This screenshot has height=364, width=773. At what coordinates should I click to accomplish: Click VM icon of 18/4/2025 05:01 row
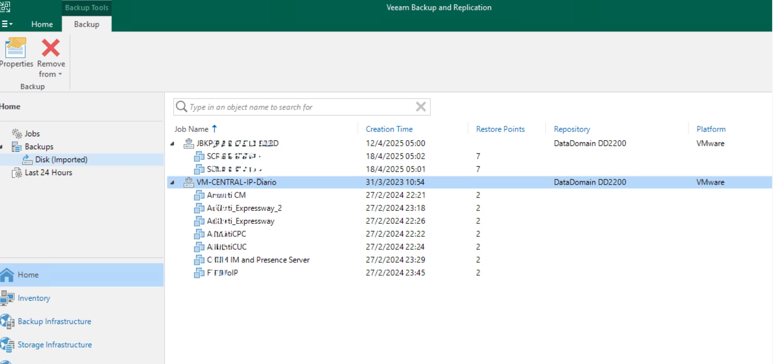[x=199, y=169]
